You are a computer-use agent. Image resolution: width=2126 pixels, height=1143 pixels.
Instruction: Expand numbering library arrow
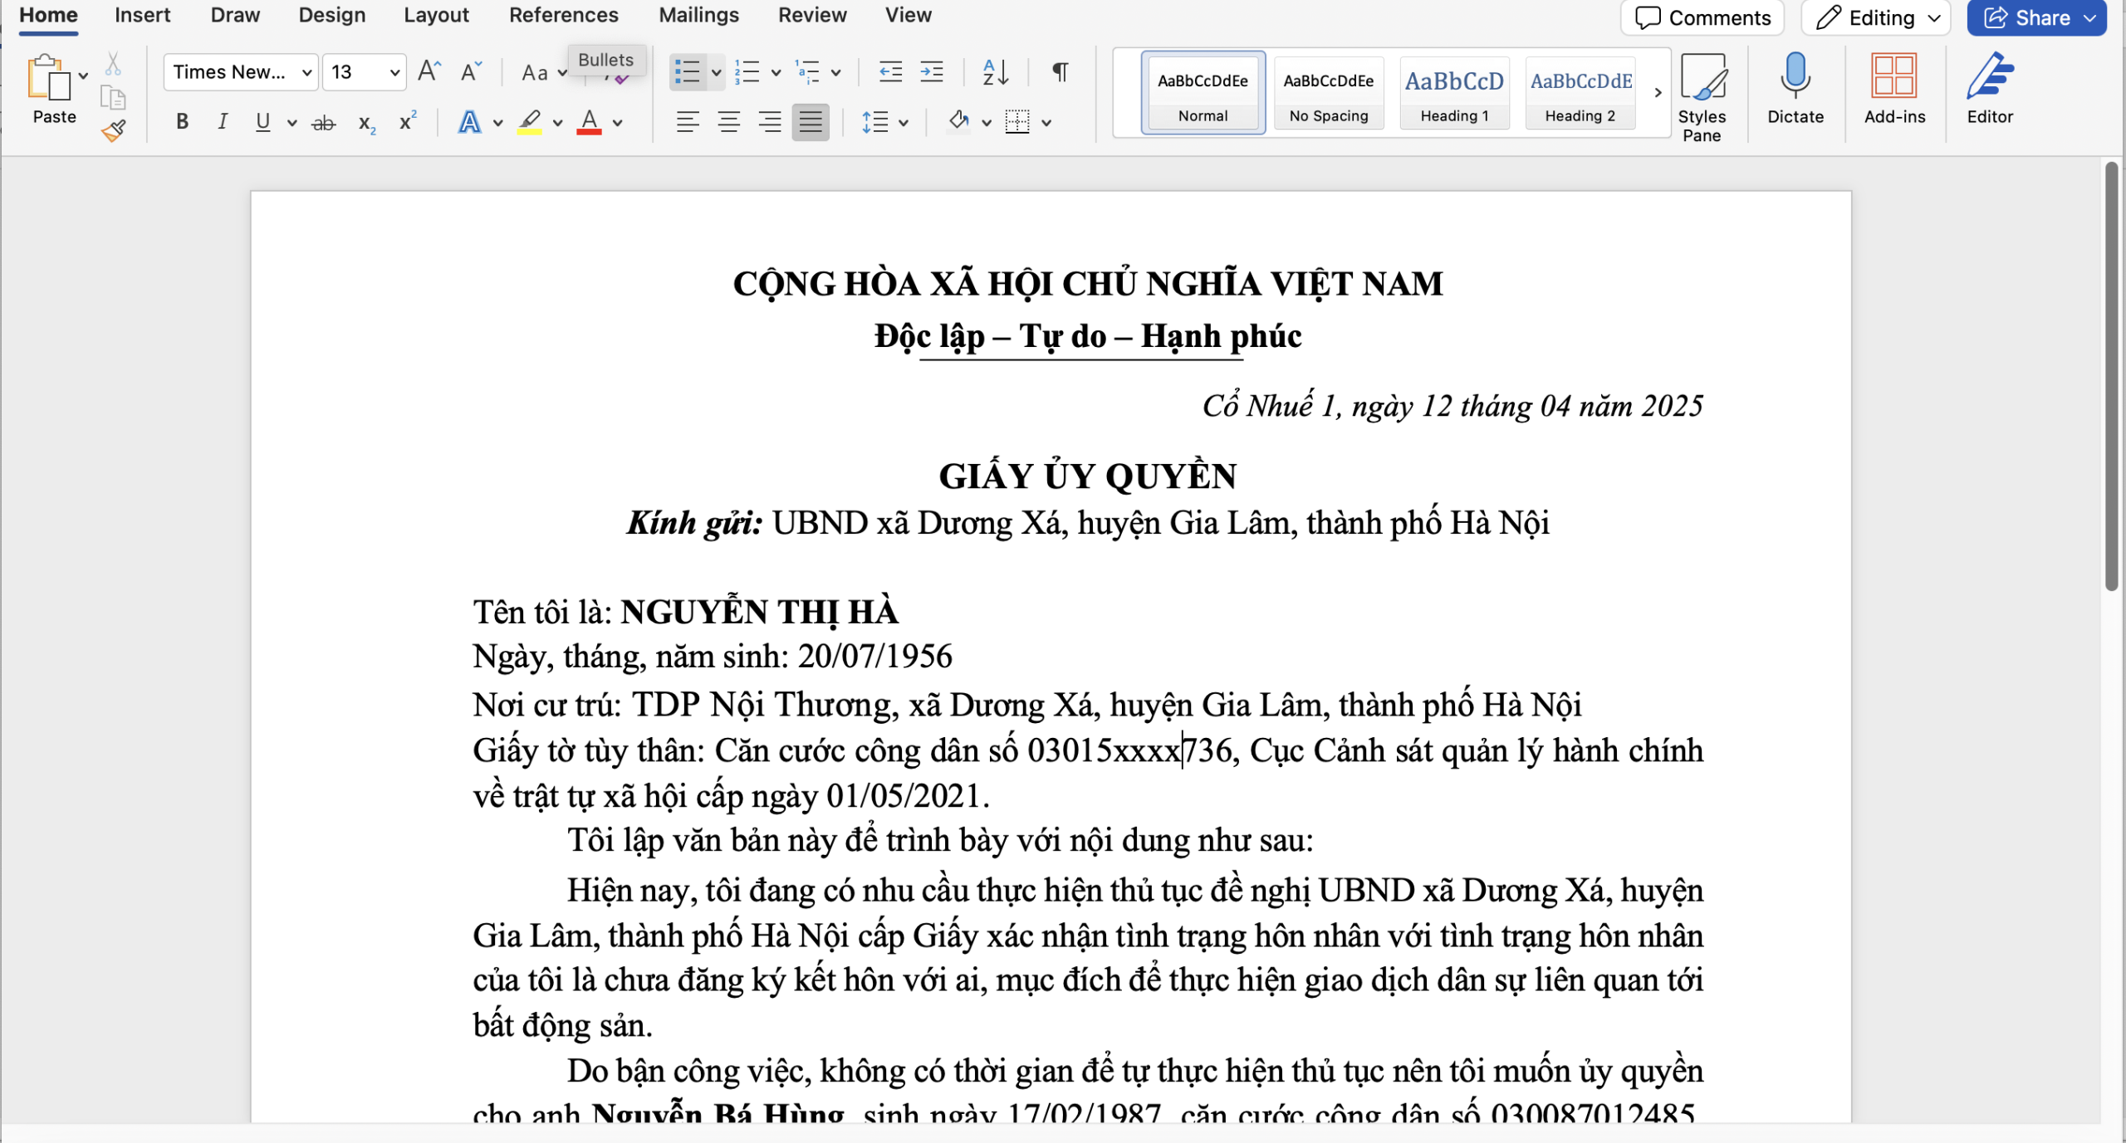776,73
